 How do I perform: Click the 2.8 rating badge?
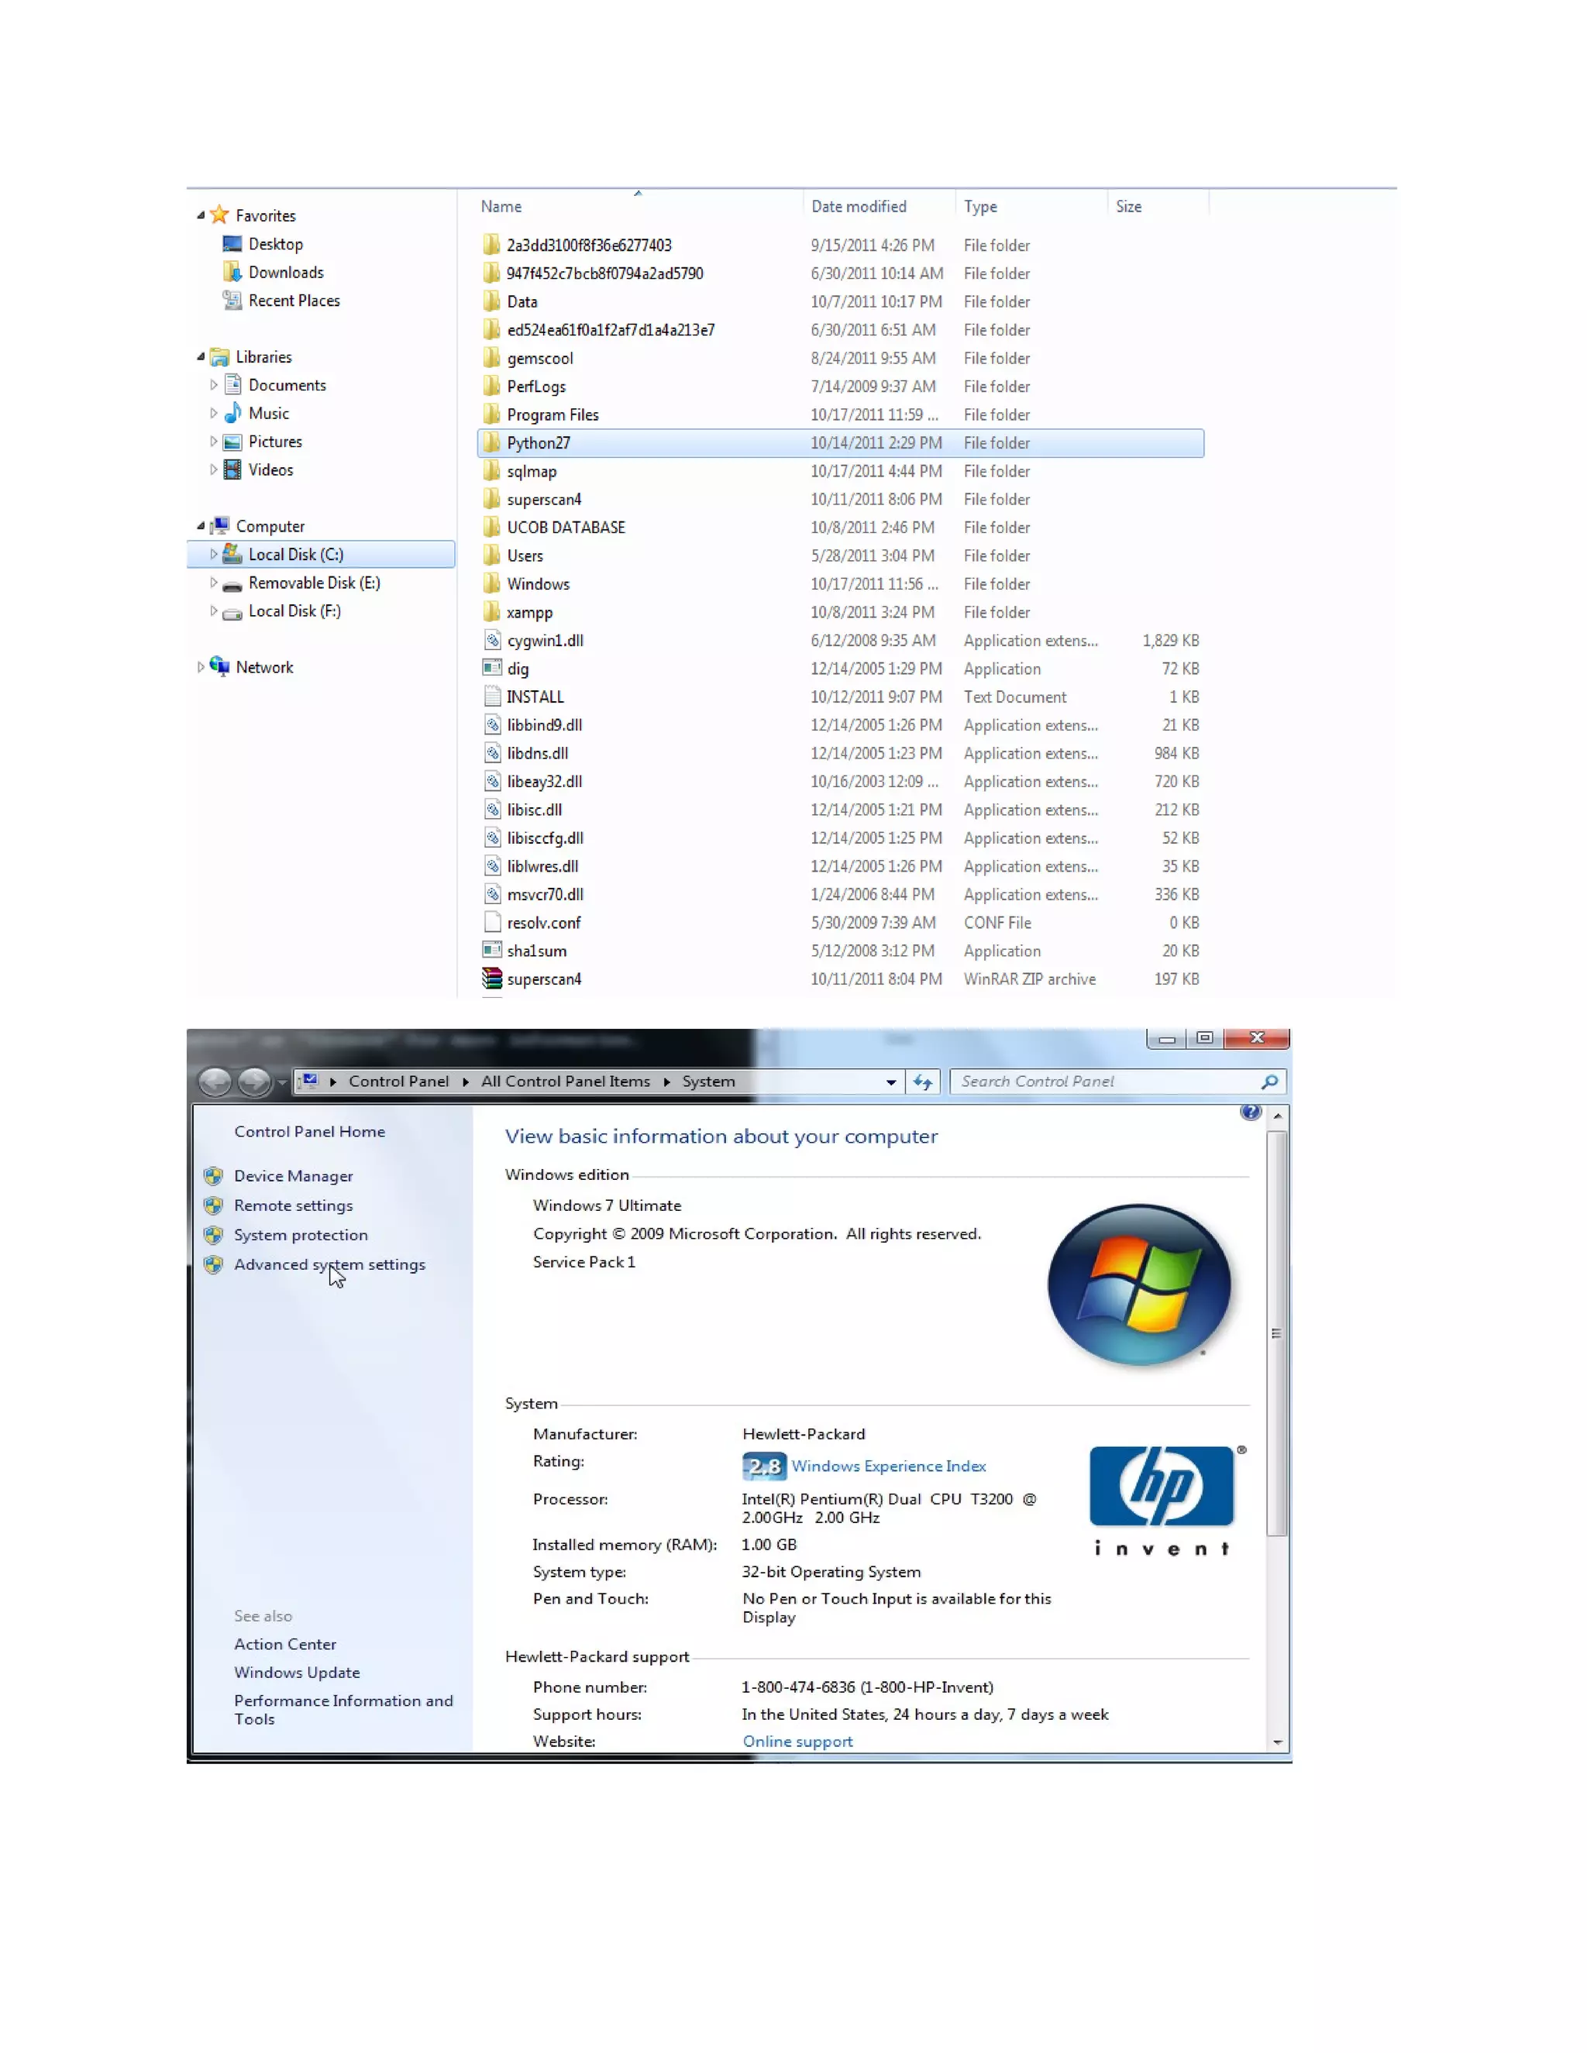(x=763, y=1467)
